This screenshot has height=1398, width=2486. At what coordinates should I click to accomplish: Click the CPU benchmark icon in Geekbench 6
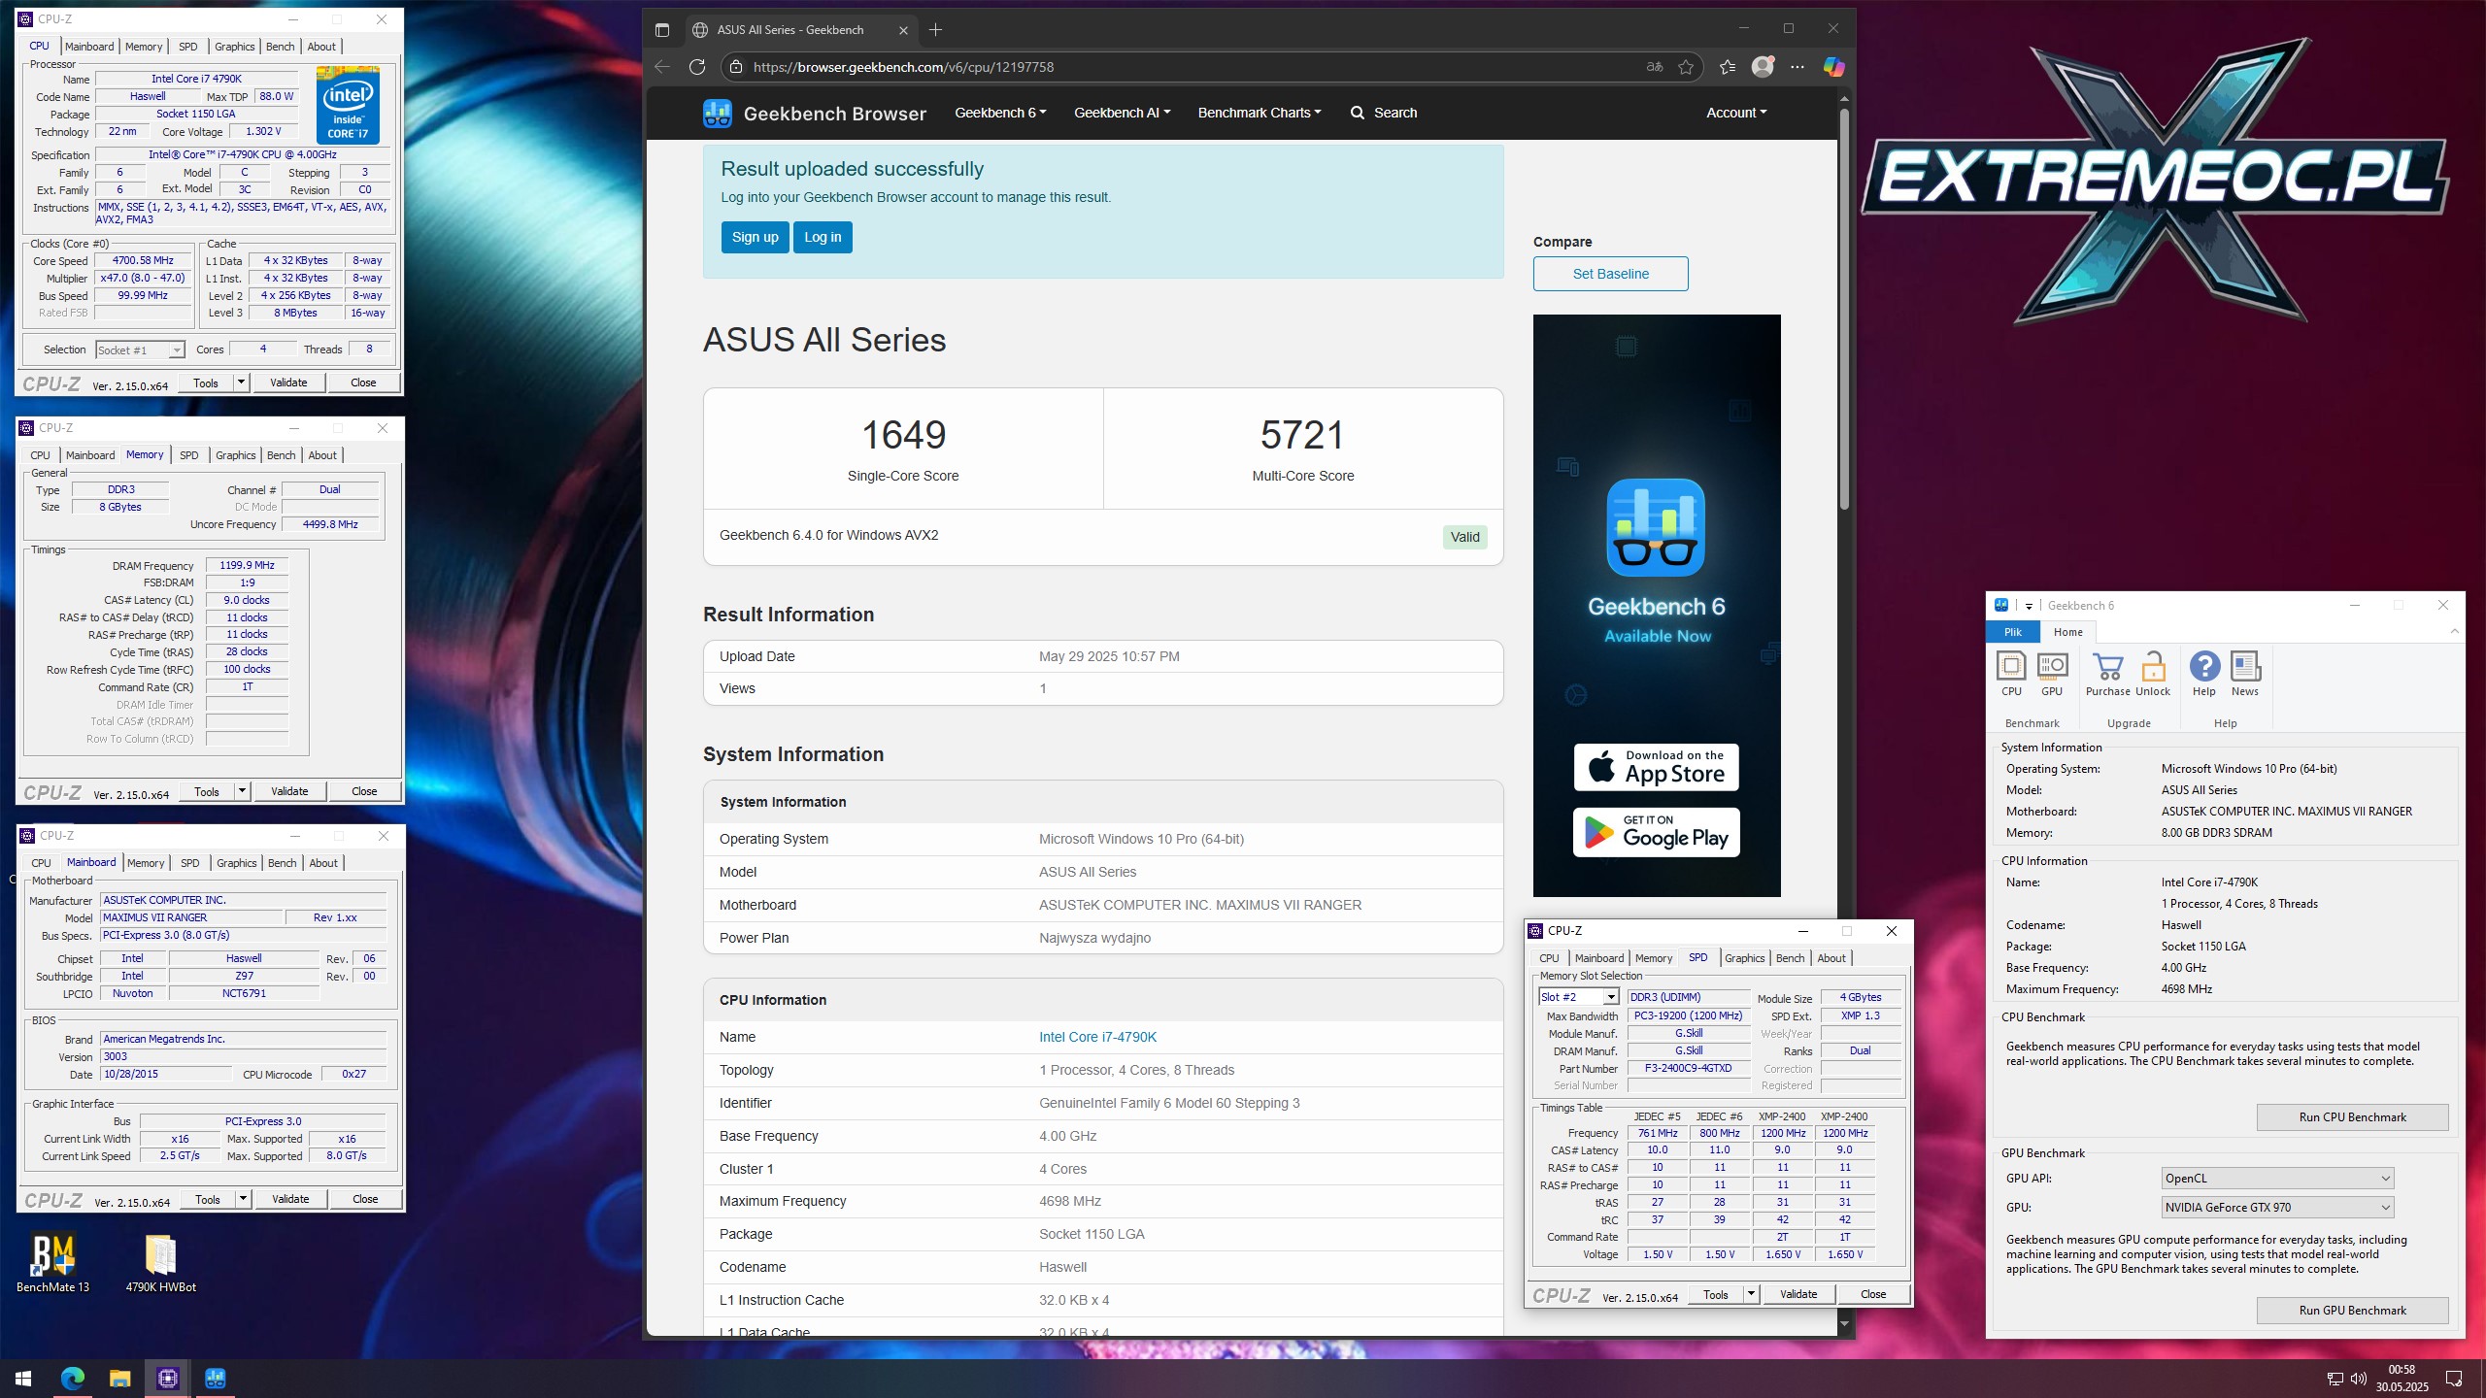pos(2011,674)
